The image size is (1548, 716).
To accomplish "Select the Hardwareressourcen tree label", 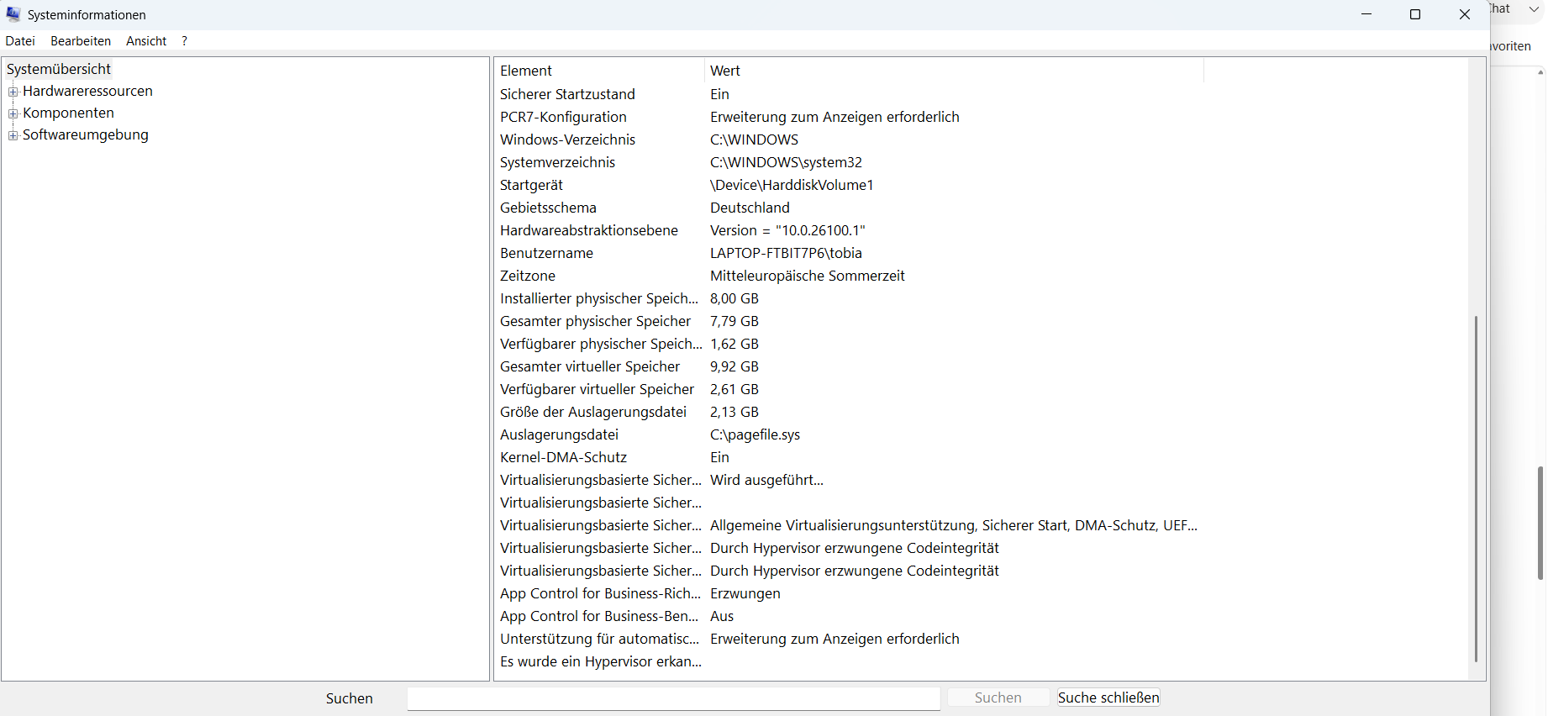I will (x=87, y=91).
